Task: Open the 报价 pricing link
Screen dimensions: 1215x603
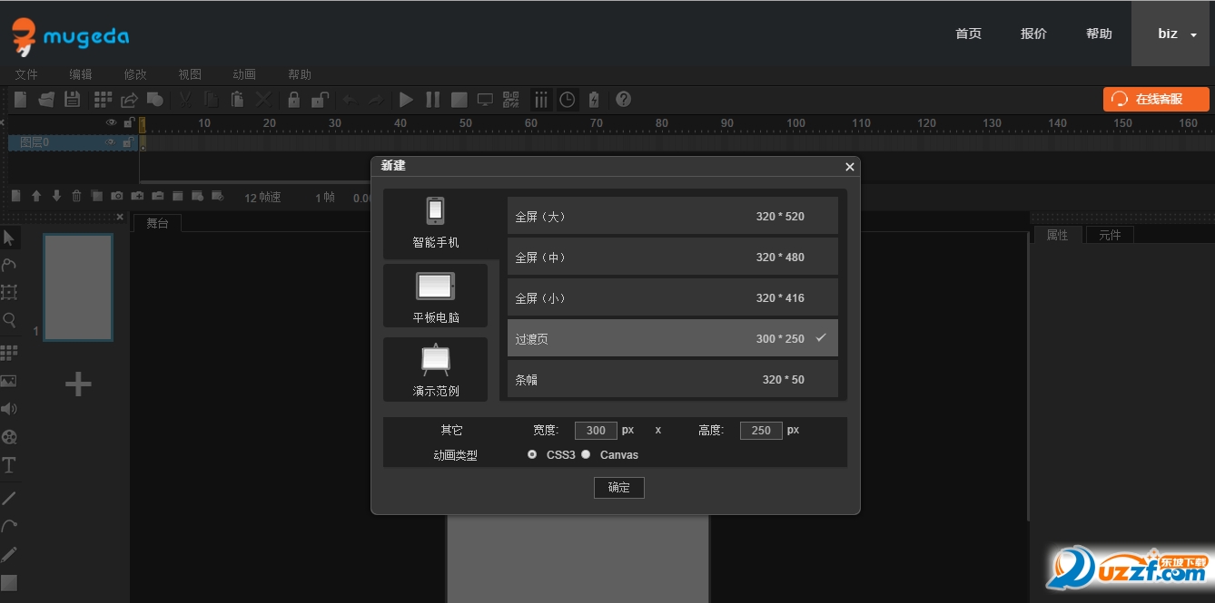Action: pyautogui.click(x=1033, y=34)
